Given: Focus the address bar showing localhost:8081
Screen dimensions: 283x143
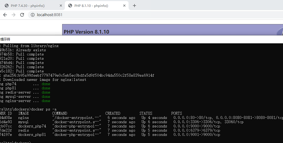Looking at the screenshot, I should [x=155, y=15].
